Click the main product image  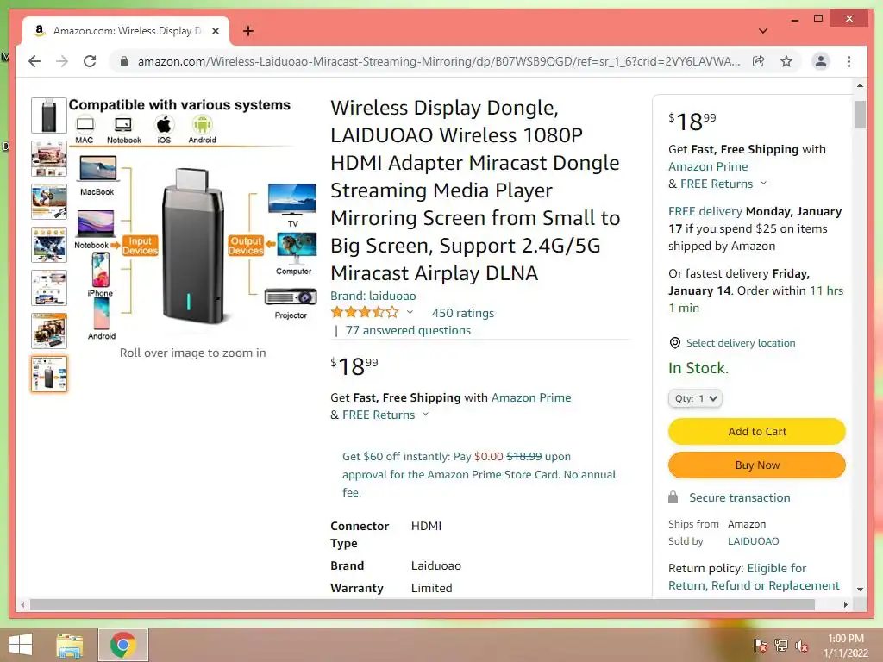tap(192, 220)
